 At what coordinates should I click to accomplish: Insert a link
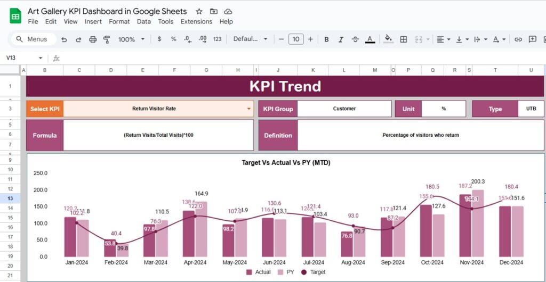tap(518, 39)
